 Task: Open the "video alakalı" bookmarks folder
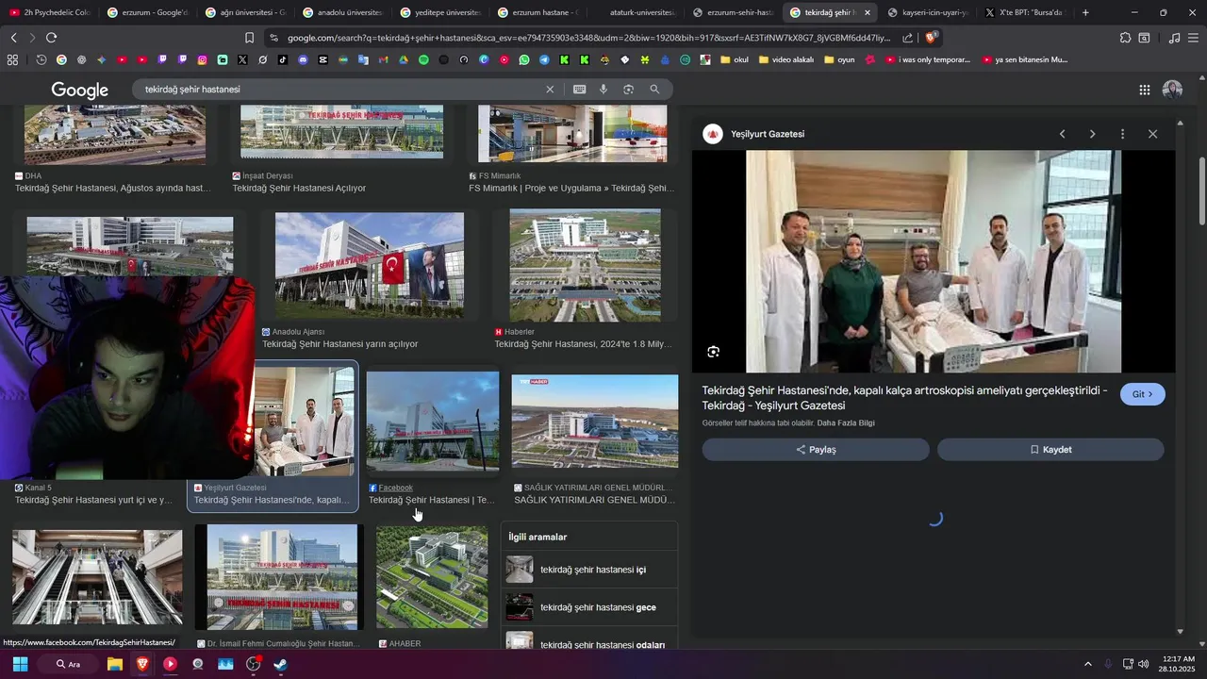(x=785, y=59)
